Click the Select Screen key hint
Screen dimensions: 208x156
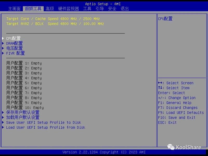pos(176,83)
